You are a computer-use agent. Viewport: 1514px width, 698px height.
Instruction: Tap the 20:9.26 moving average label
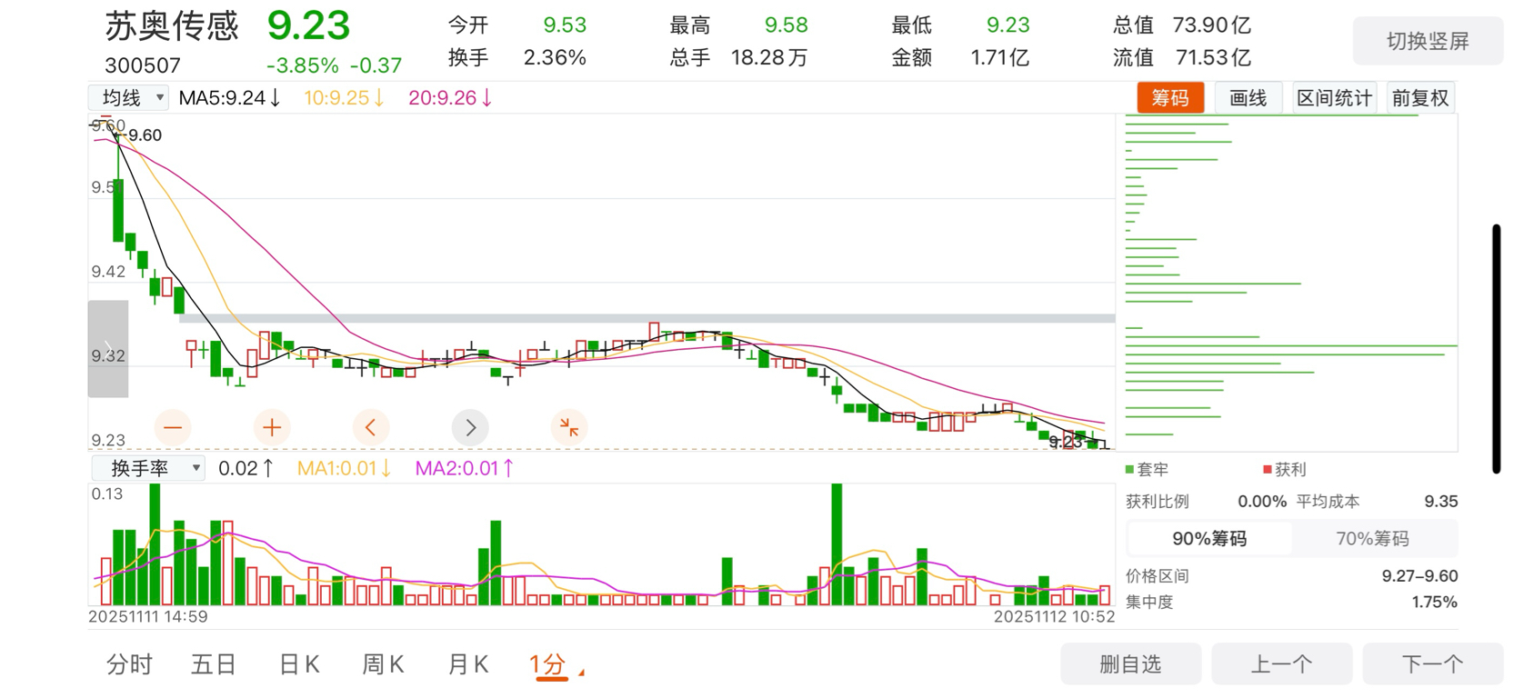point(450,98)
